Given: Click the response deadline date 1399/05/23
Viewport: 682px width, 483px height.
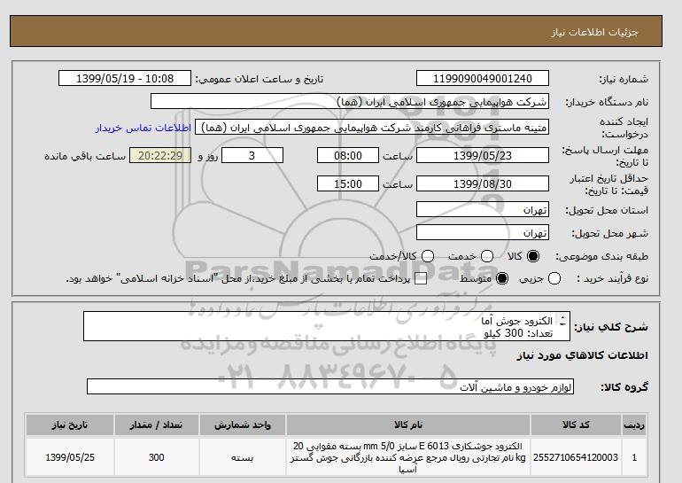Looking at the screenshot, I should pos(483,155).
